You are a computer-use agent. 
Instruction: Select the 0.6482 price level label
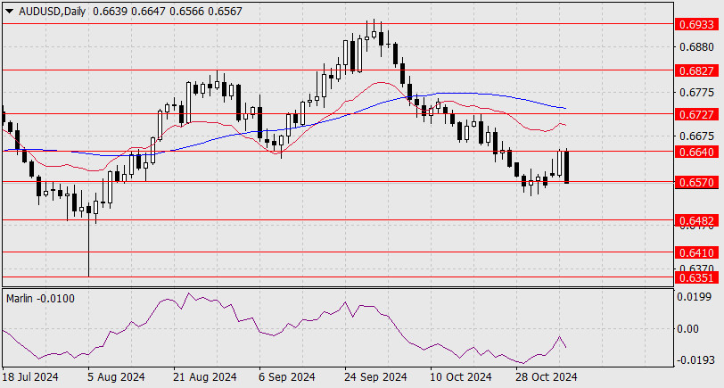[x=697, y=221]
